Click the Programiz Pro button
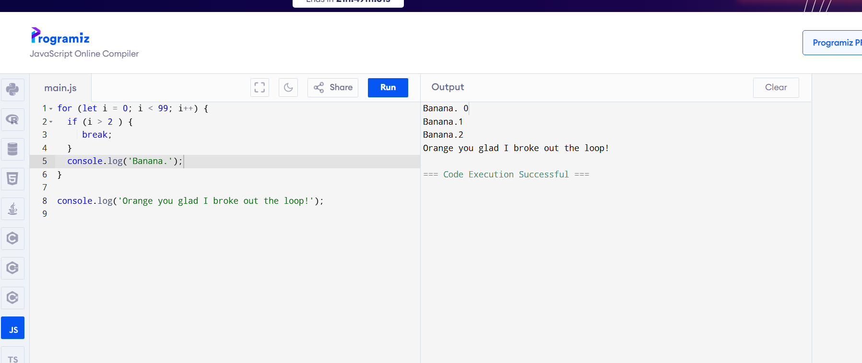 tap(834, 43)
